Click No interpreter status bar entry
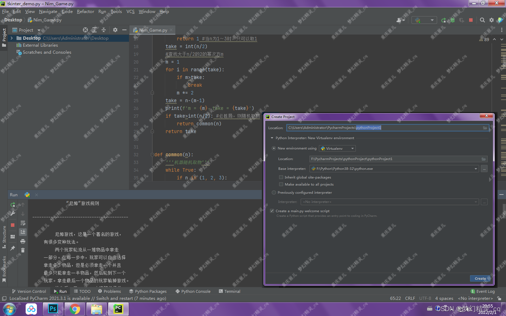 pyautogui.click(x=475, y=298)
